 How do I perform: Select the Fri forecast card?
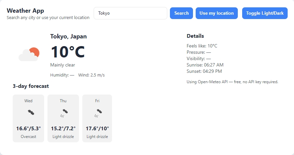(97, 118)
